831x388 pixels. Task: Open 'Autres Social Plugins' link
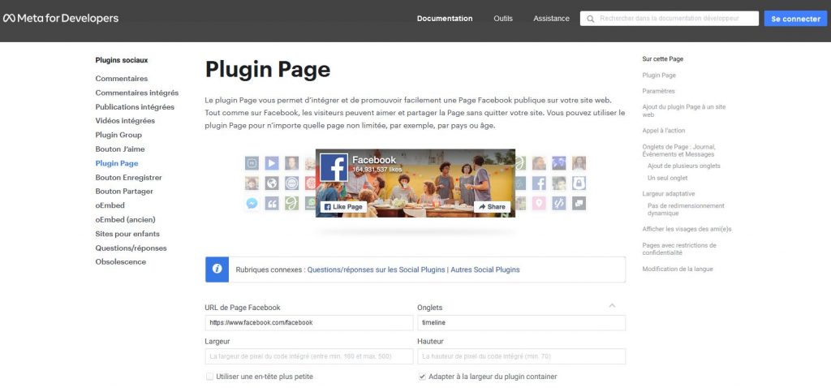(x=484, y=269)
